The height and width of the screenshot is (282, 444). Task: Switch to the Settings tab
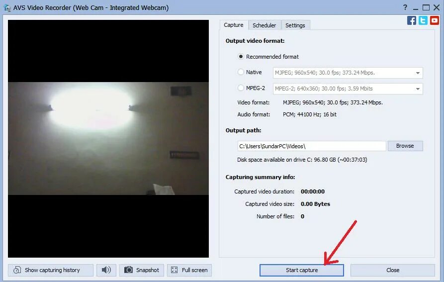coord(295,25)
